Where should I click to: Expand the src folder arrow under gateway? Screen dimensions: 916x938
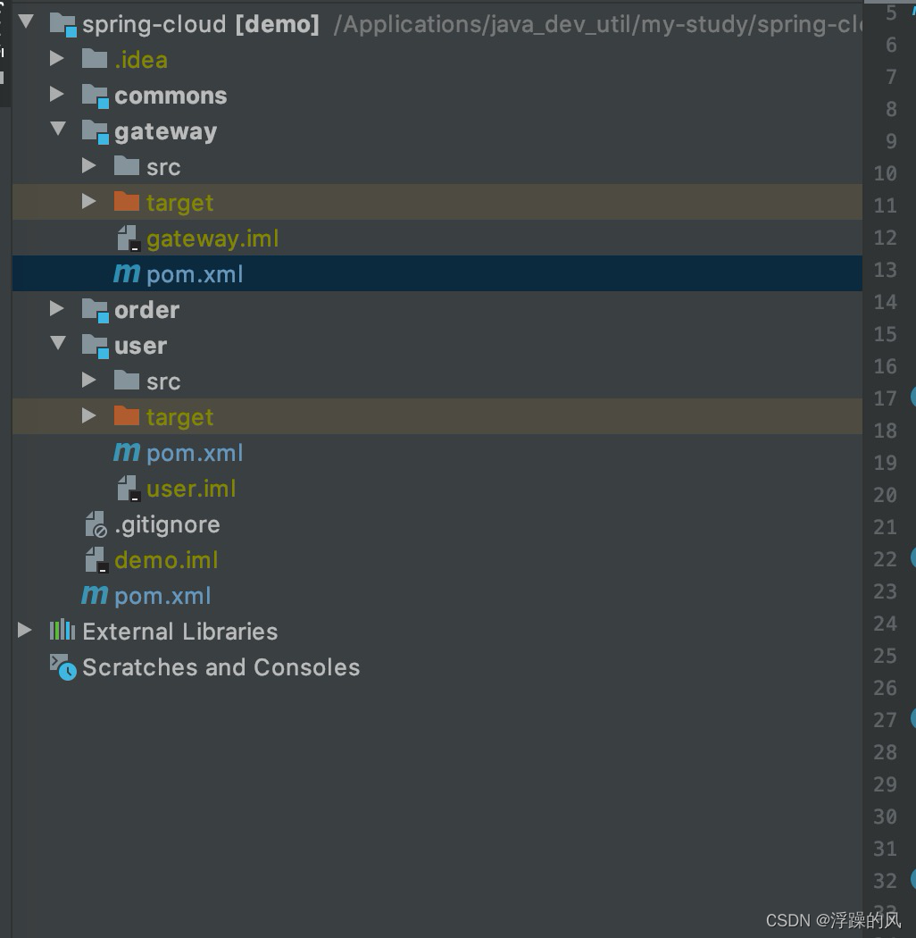89,165
